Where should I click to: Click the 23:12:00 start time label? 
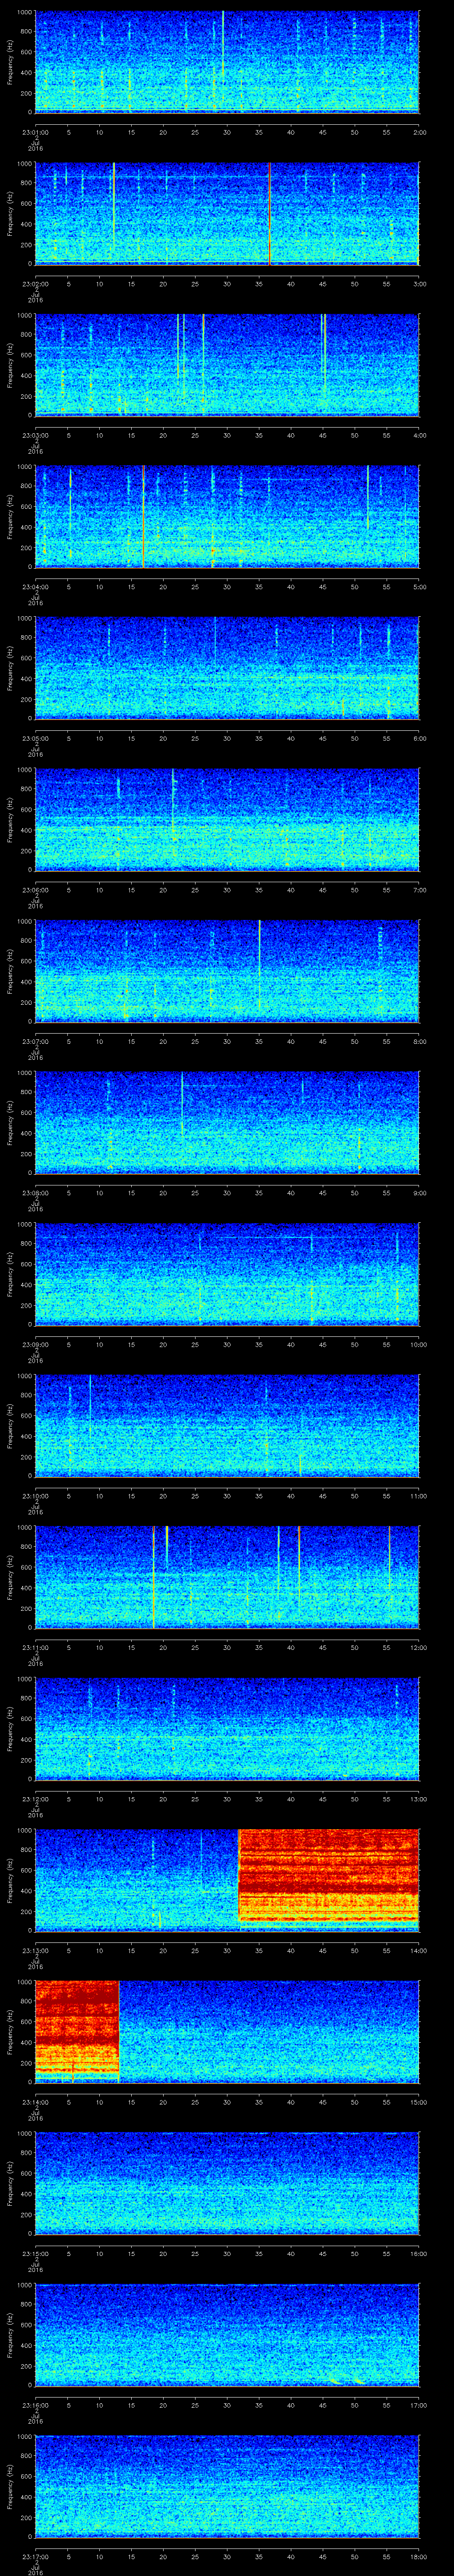pos(36,1799)
